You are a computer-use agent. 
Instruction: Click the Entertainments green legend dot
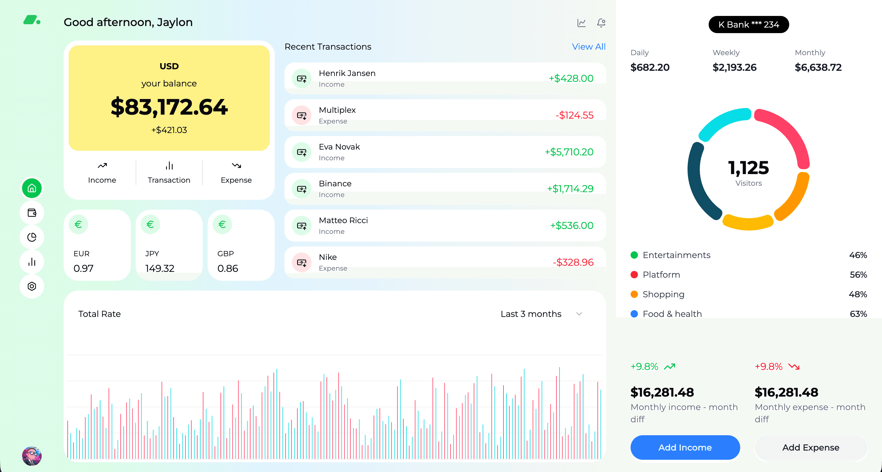[634, 255]
